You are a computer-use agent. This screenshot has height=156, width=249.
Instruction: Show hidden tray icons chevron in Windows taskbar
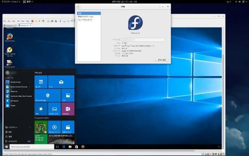tap(219, 147)
